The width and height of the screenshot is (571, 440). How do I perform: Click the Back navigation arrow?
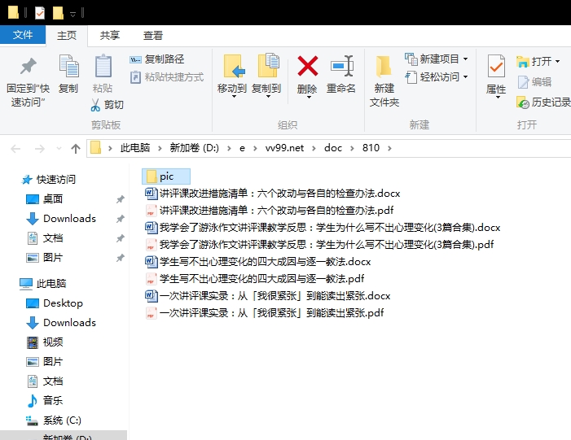[15, 148]
